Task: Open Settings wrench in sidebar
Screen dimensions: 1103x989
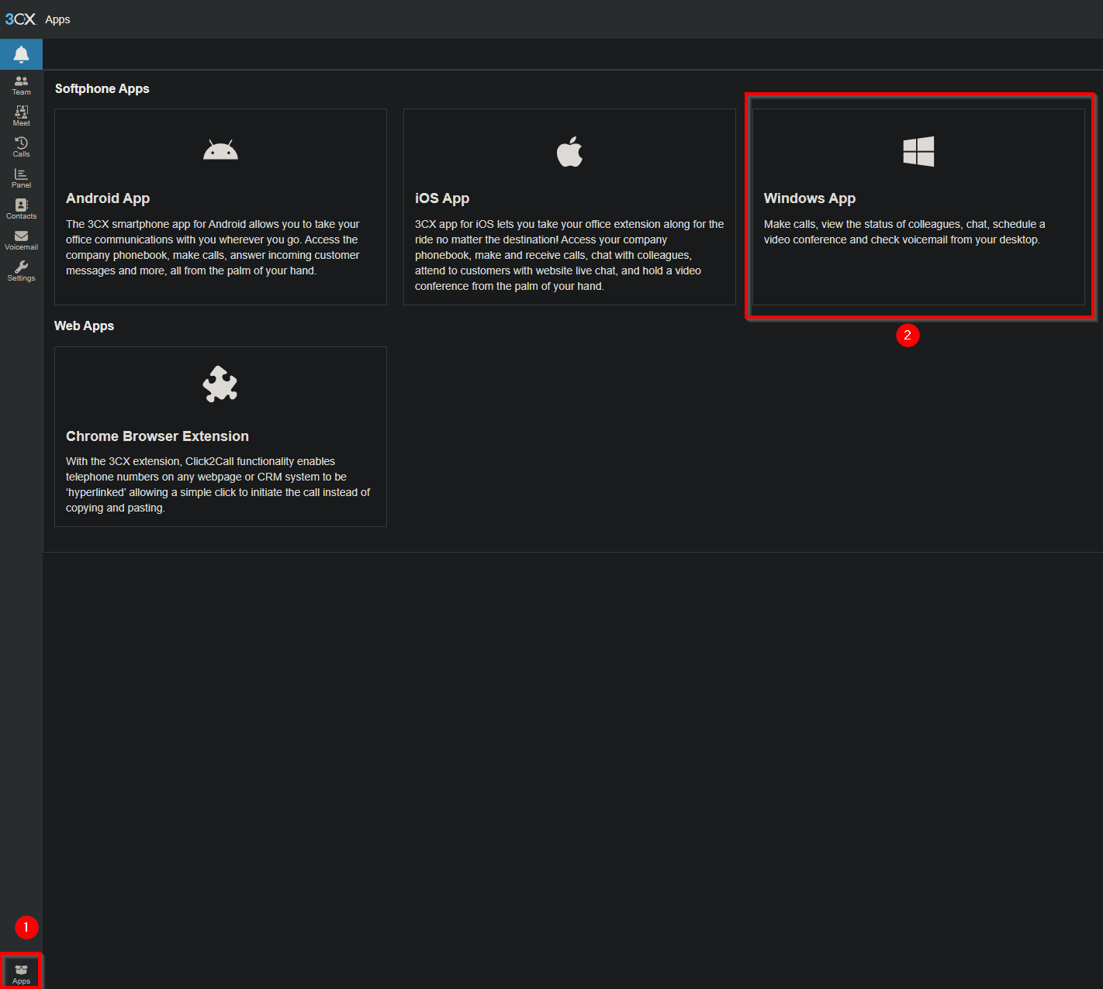Action: [21, 271]
